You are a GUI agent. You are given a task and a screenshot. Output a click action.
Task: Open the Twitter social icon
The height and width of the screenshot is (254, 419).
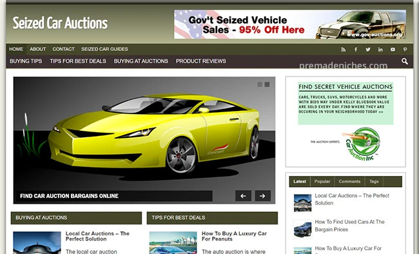coord(368,50)
